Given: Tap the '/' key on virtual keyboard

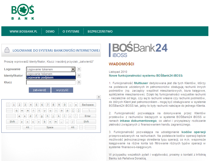Looking at the screenshot, I should point(73,121).
